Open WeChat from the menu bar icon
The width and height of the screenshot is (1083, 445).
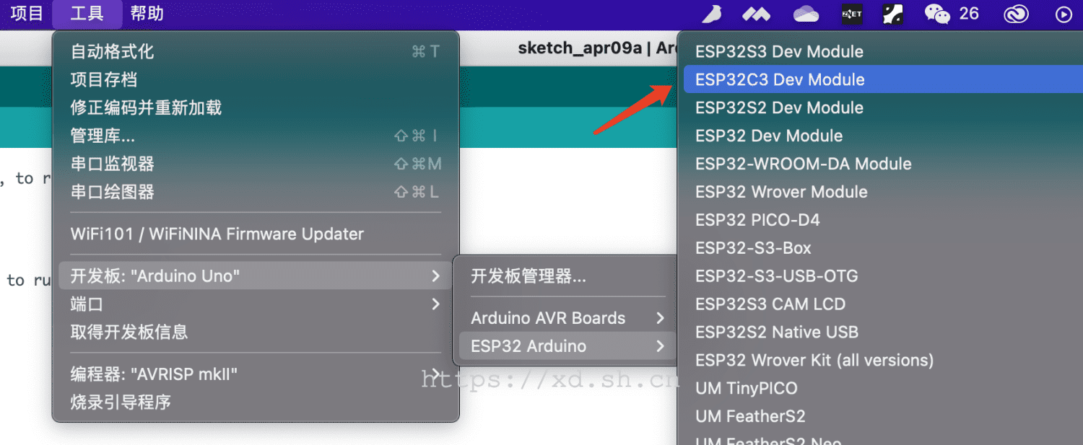[x=938, y=14]
